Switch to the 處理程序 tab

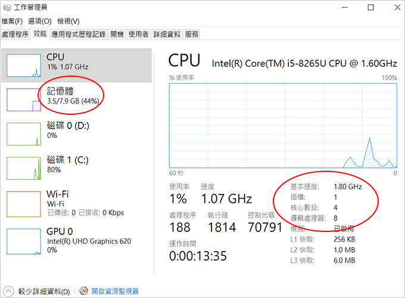pos(15,34)
